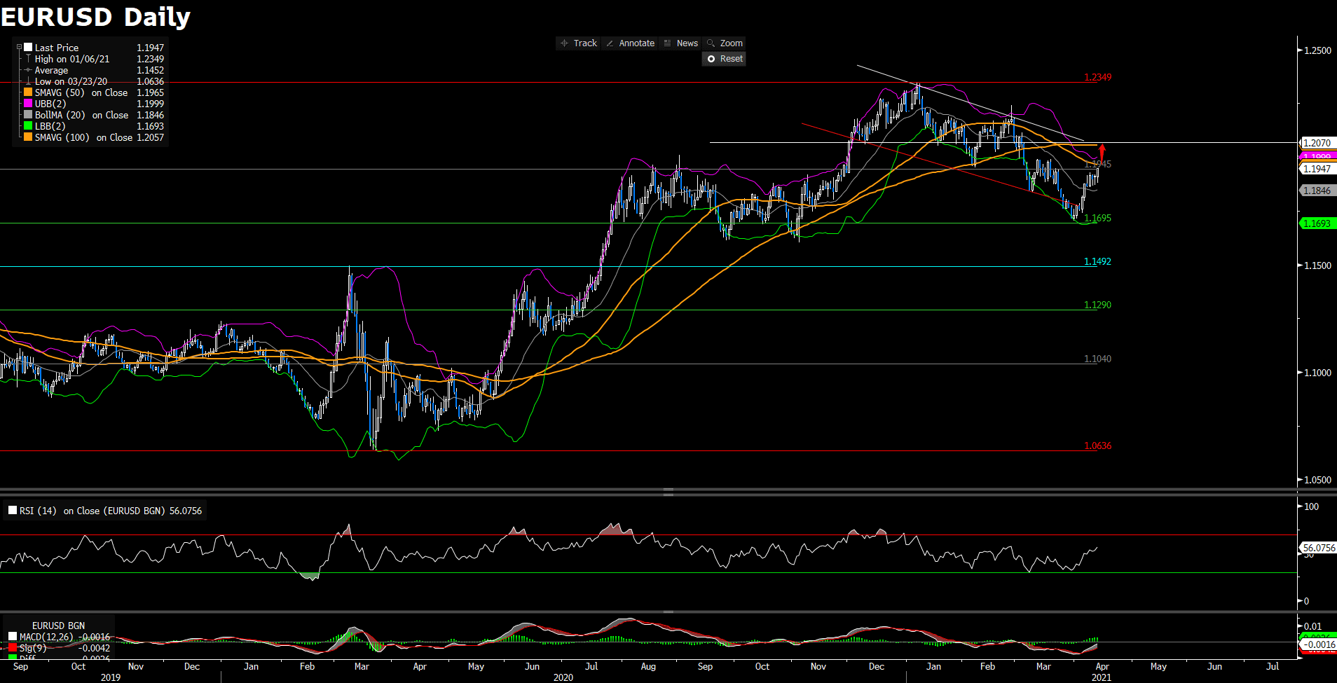Click the 1.1500 price axis label
1337x683 pixels.
click(x=1317, y=265)
